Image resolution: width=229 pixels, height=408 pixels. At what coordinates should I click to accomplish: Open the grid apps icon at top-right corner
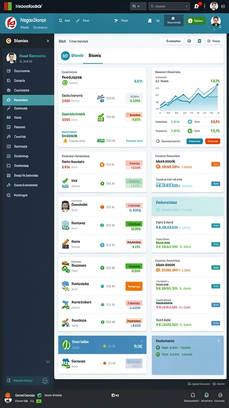coord(223,6)
